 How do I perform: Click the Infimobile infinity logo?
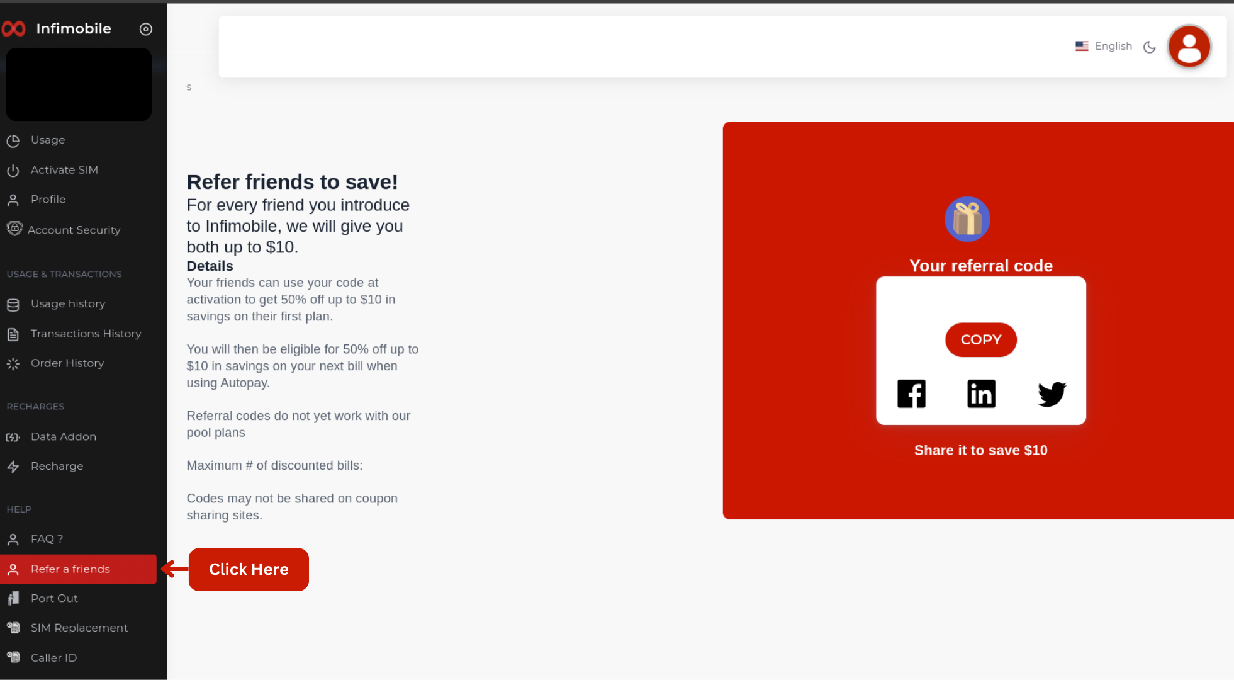(14, 29)
